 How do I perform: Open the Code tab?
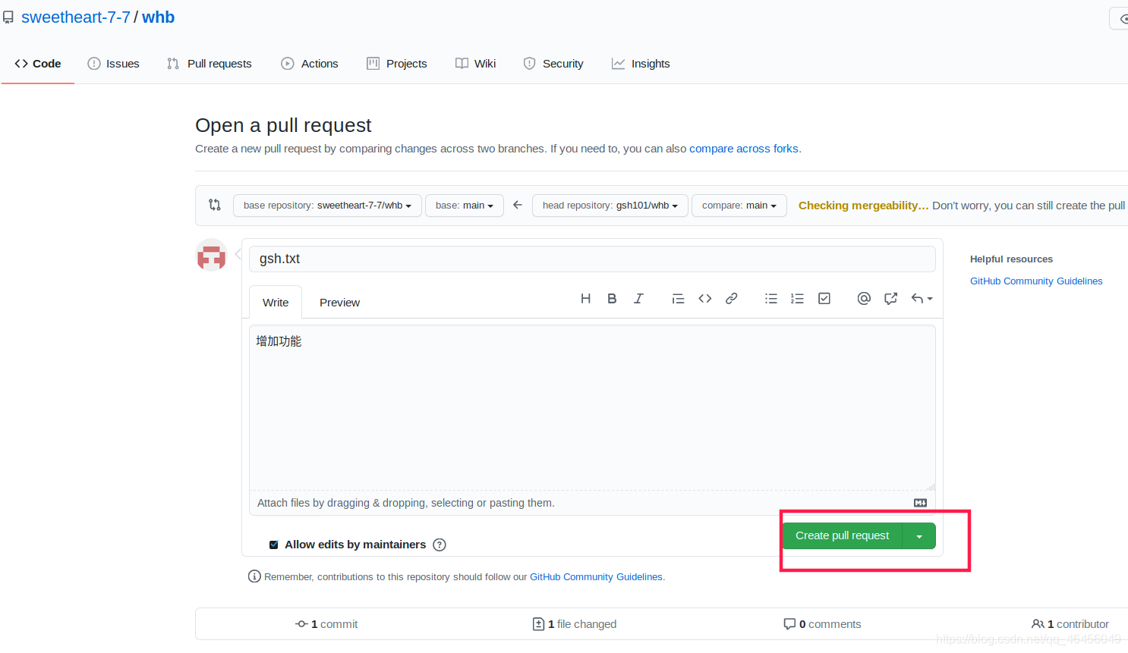pos(38,64)
